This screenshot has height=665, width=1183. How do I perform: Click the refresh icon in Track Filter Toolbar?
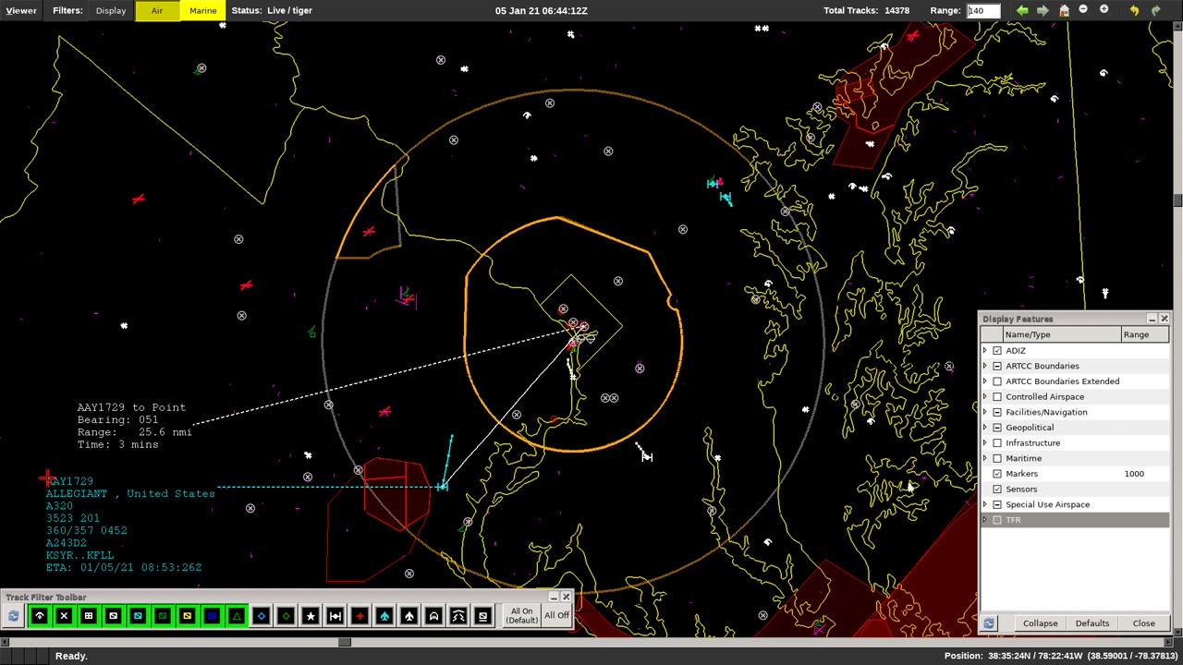click(x=14, y=616)
